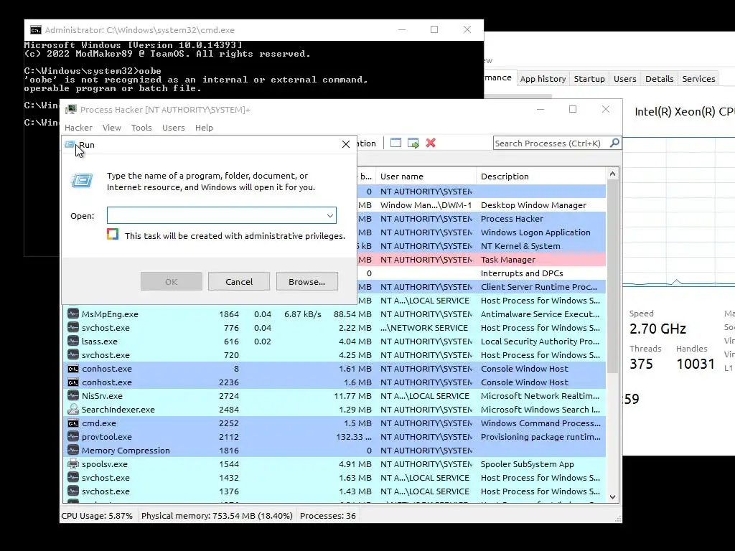Click the Cancel button in Run dialog

point(239,281)
